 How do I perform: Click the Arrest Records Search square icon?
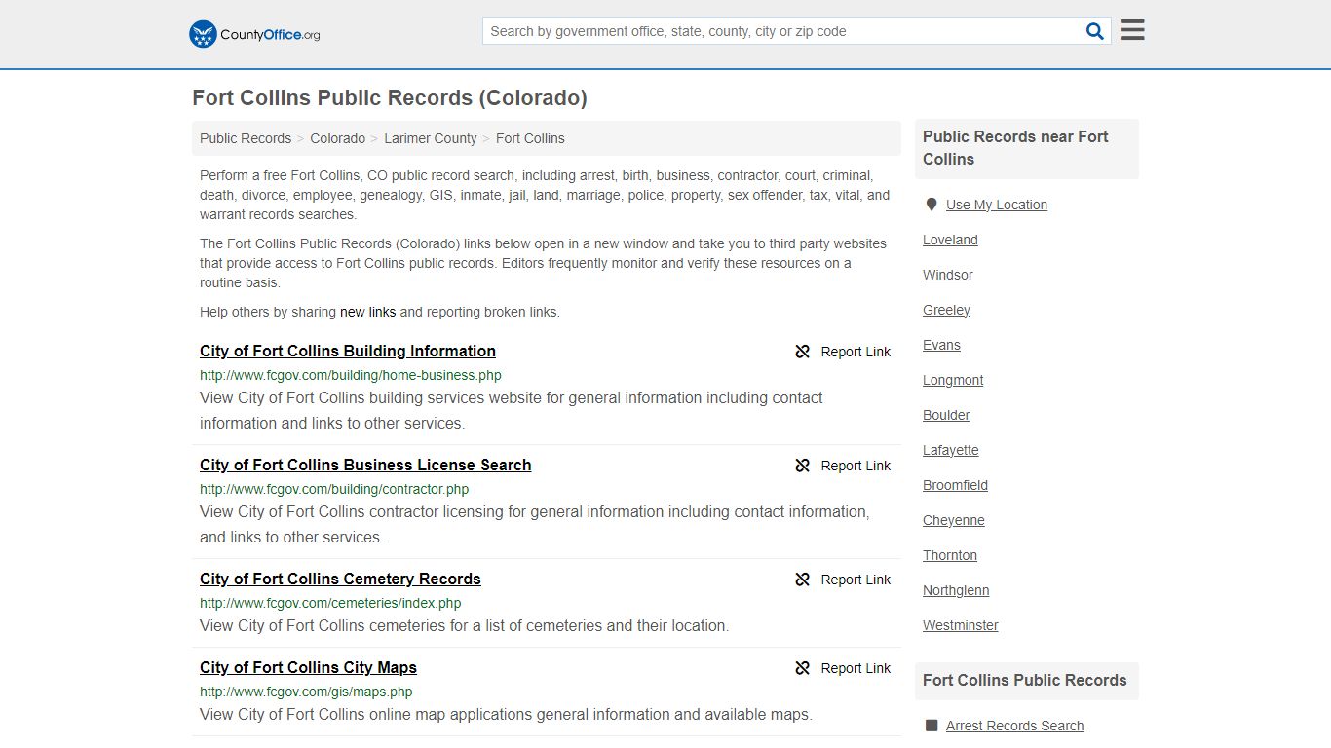[932, 726]
